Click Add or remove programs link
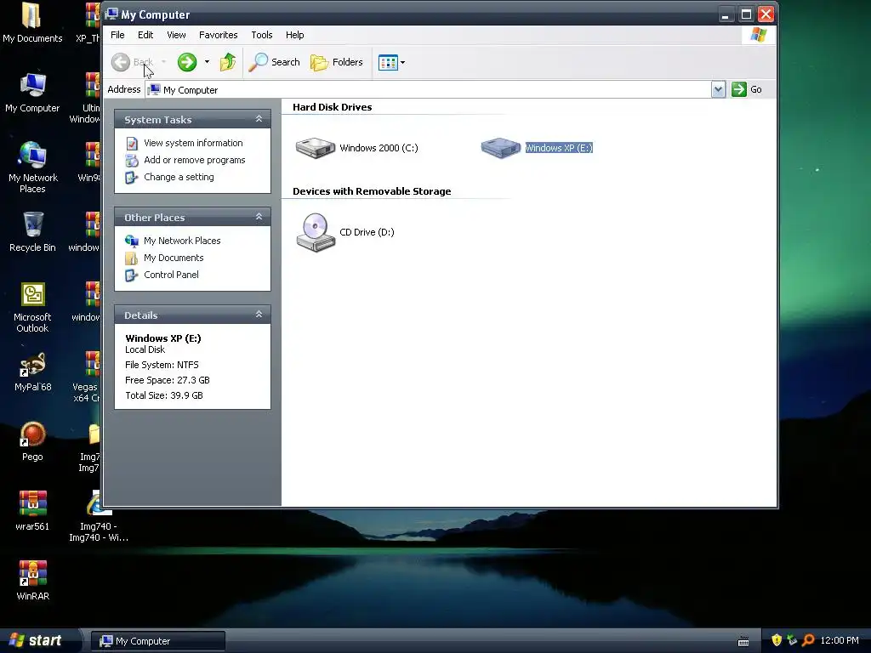Screen dimensions: 871x653 pyautogui.click(x=195, y=160)
